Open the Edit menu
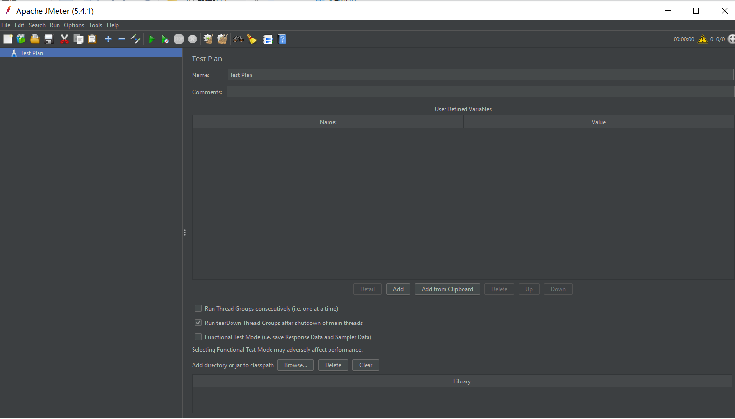735x419 pixels. [19, 25]
